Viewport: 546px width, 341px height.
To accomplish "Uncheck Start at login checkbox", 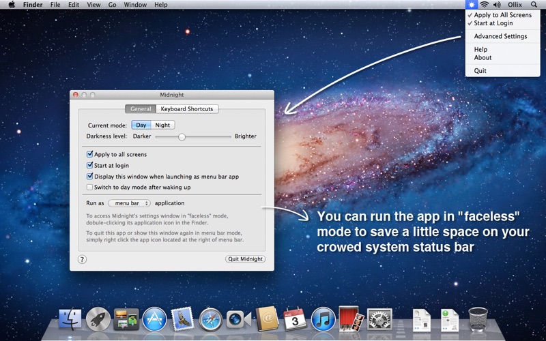I will point(90,165).
